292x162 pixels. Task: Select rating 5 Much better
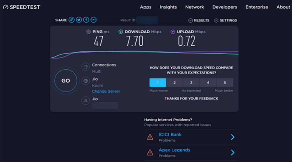click(x=225, y=83)
